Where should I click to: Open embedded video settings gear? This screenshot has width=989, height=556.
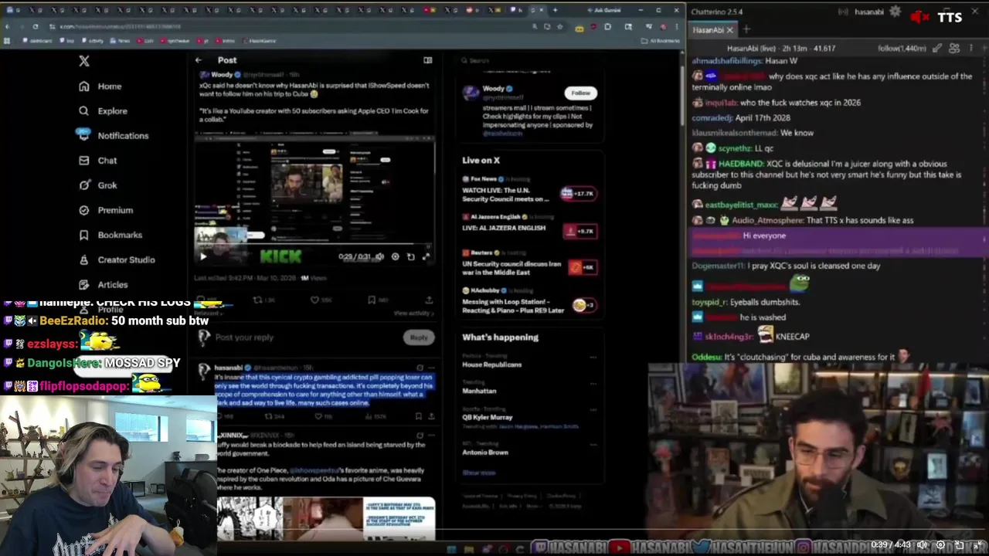click(x=395, y=256)
